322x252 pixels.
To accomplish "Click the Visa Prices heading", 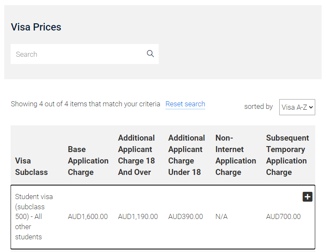I will (36, 27).
